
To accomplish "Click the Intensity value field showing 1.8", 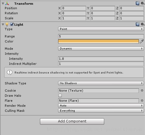I will click(x=101, y=59).
